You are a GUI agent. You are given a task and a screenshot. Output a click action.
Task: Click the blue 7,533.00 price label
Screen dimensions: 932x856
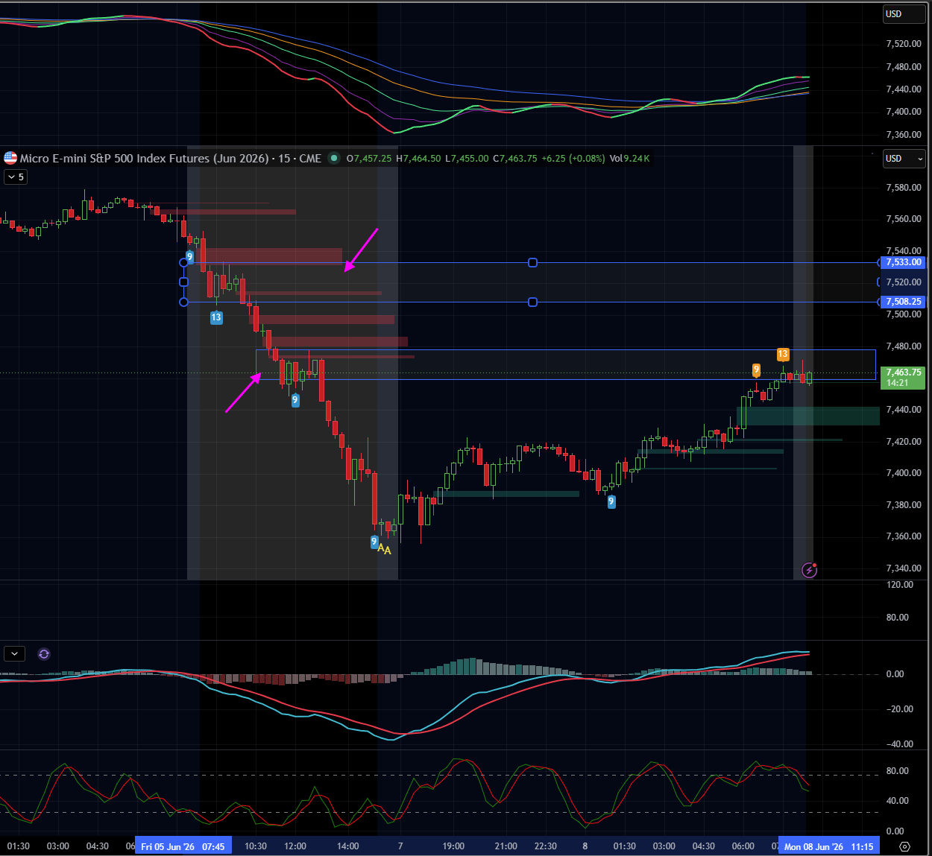[x=903, y=262]
